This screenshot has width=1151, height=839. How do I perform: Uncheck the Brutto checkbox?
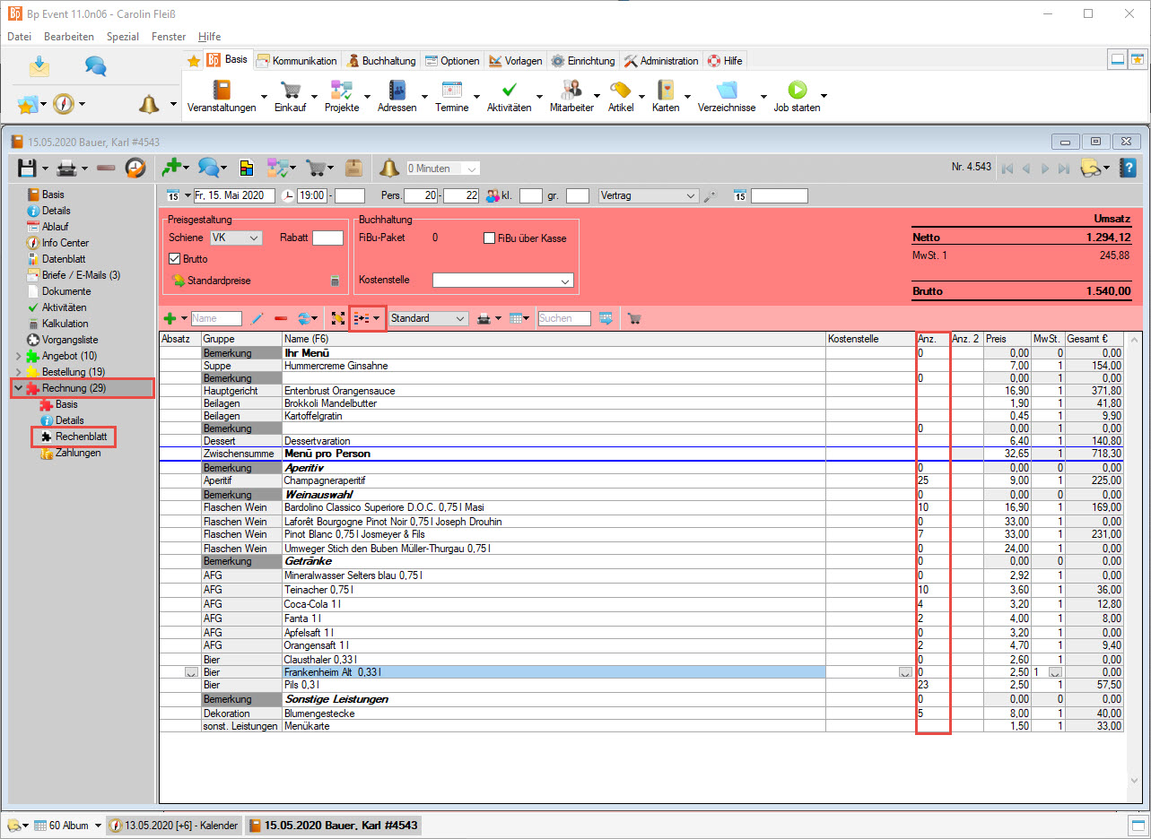(175, 259)
